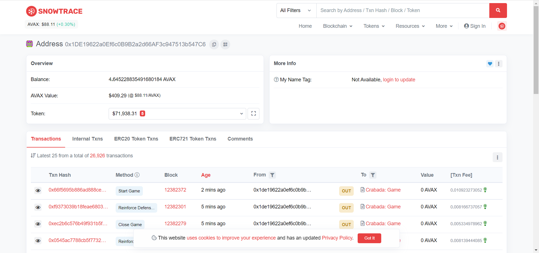This screenshot has height=253, width=539.
Task: Click the Snowtrace logo
Action: point(54,11)
